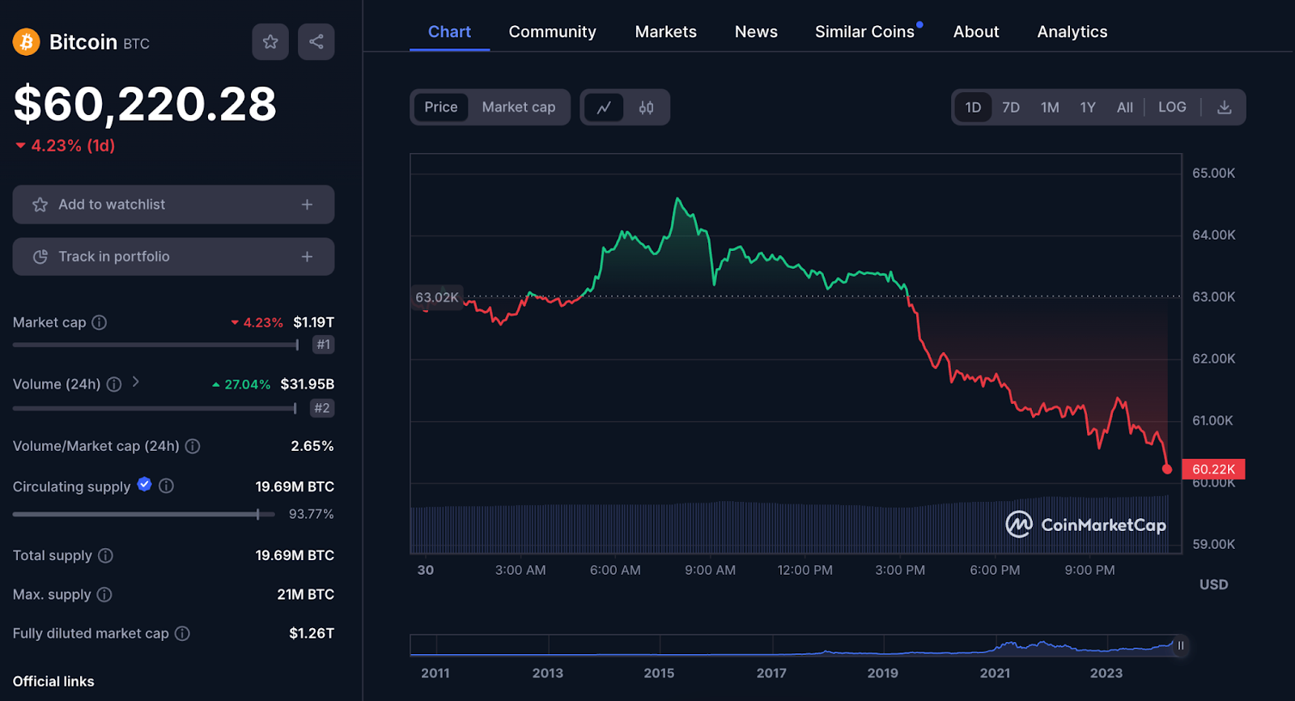
Task: Click the 60.22K current price label
Action: pyautogui.click(x=1214, y=469)
